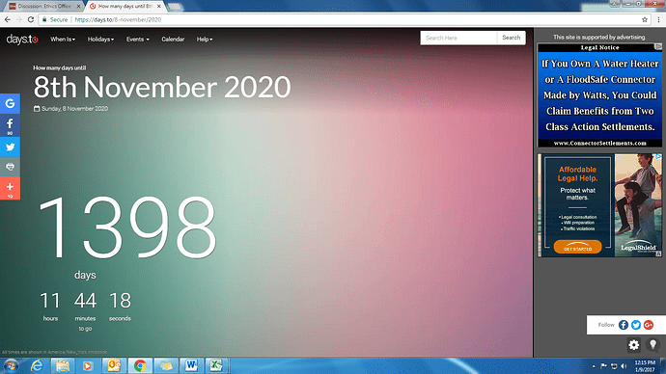The image size is (666, 374).
Task: Share via Google sidebar icon
Action: [10, 103]
